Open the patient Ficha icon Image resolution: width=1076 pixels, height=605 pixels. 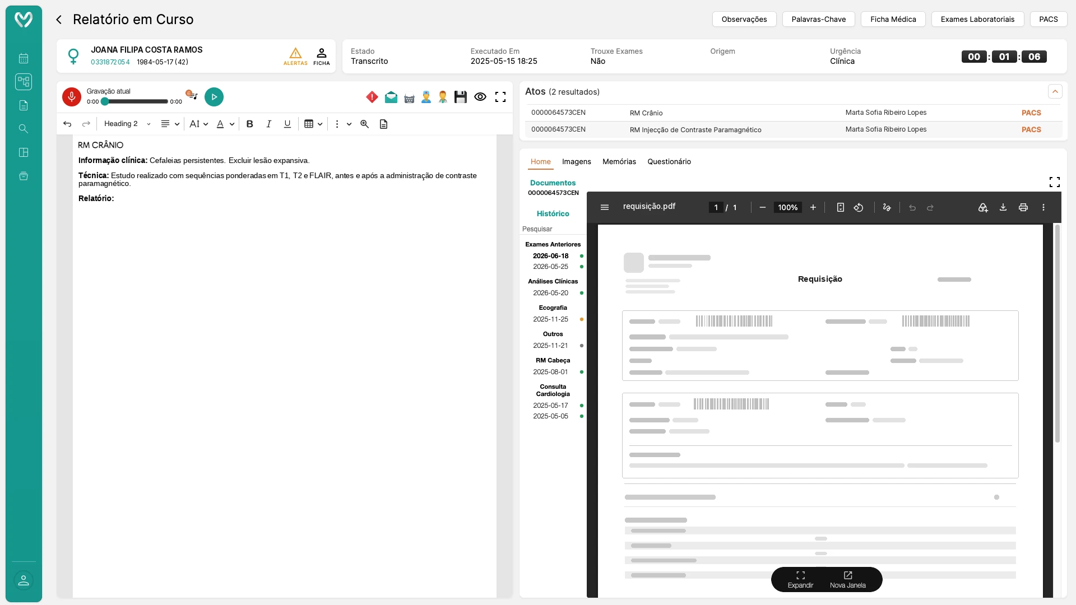322,56
